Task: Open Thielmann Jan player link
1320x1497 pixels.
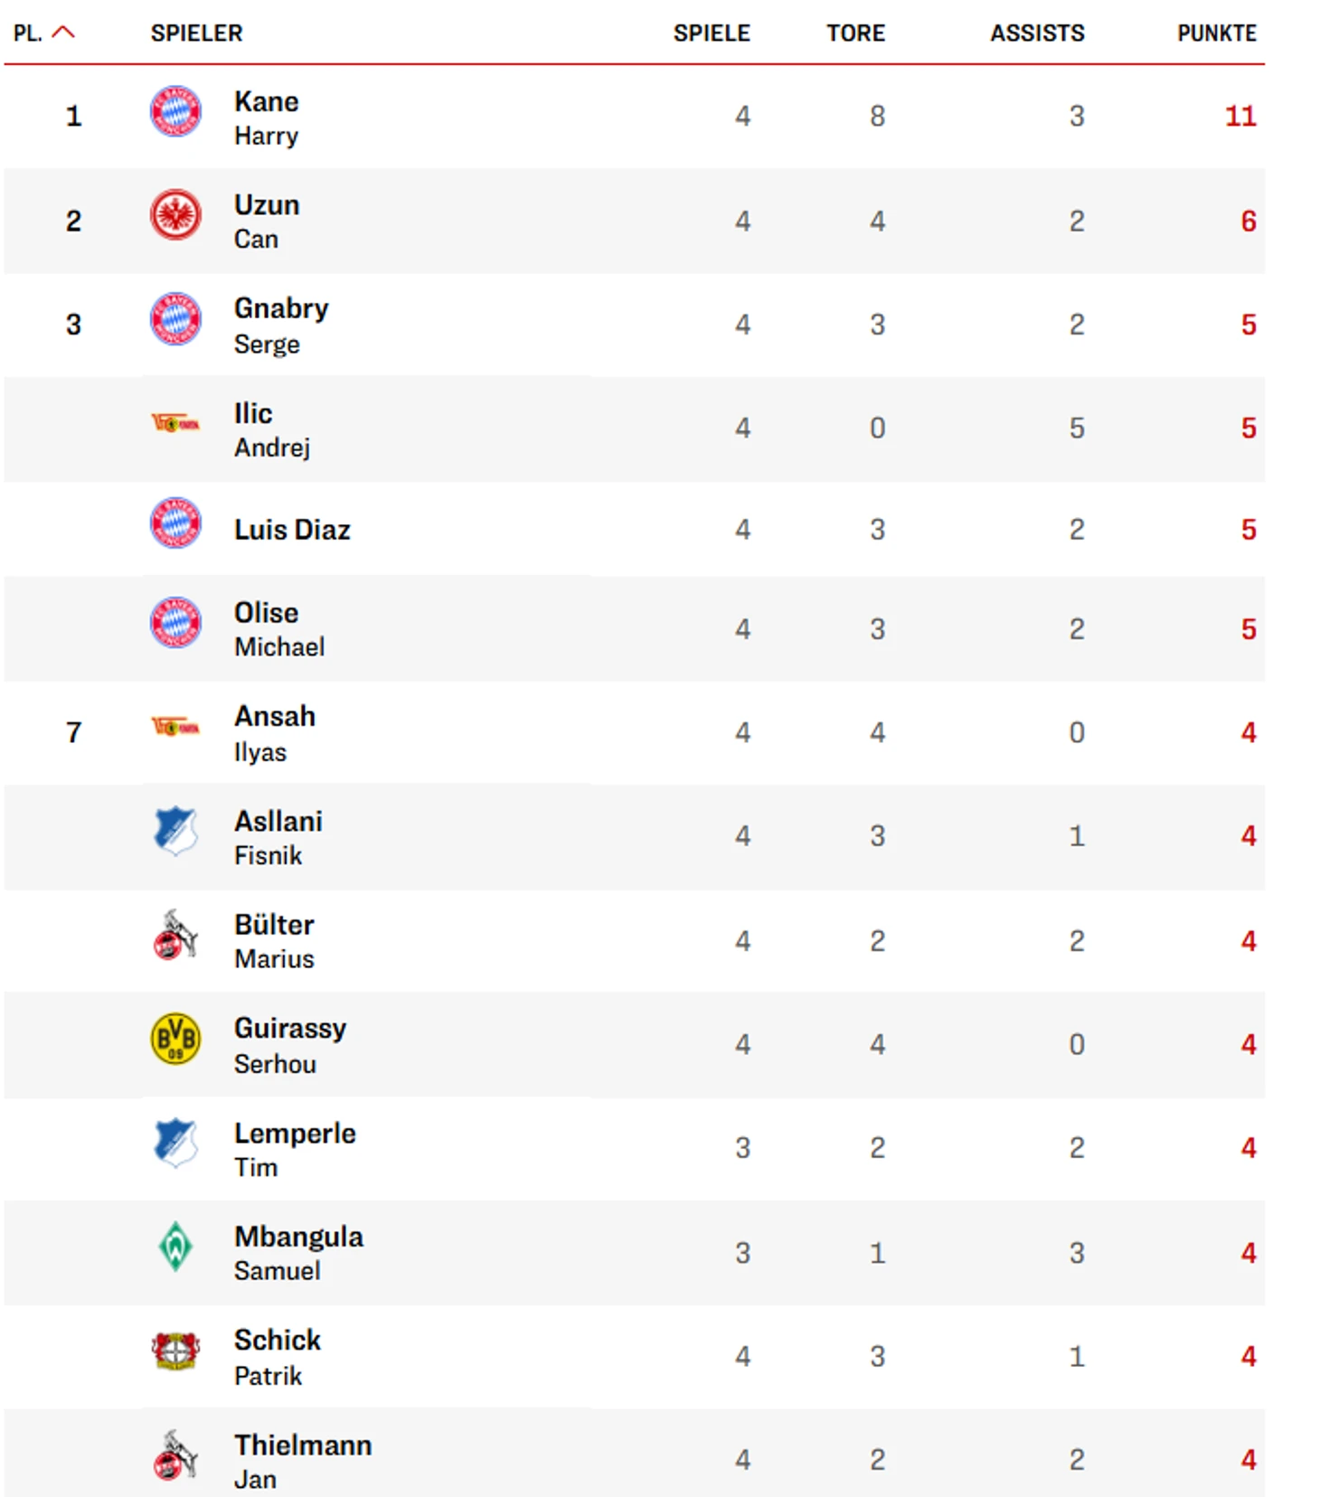Action: click(303, 1461)
